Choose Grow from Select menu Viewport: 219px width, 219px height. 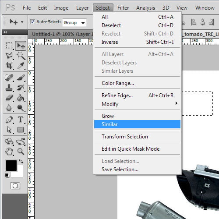click(137, 116)
